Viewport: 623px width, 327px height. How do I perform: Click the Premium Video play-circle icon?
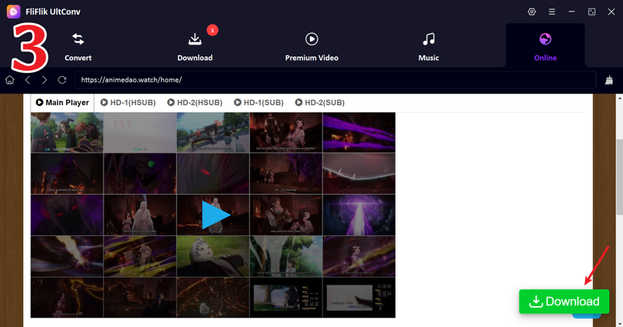[x=311, y=39]
